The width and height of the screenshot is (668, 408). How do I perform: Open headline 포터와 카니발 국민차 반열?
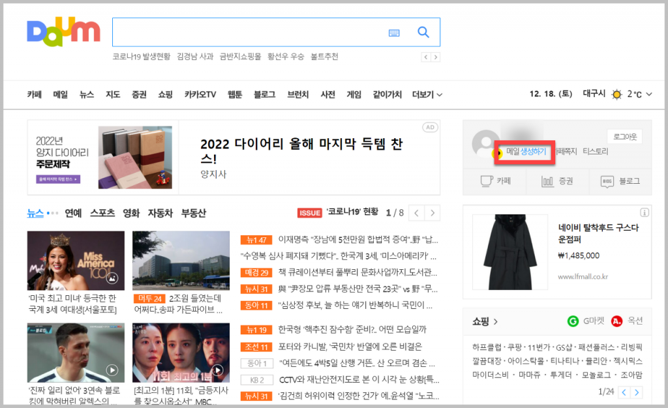pyautogui.click(x=350, y=346)
